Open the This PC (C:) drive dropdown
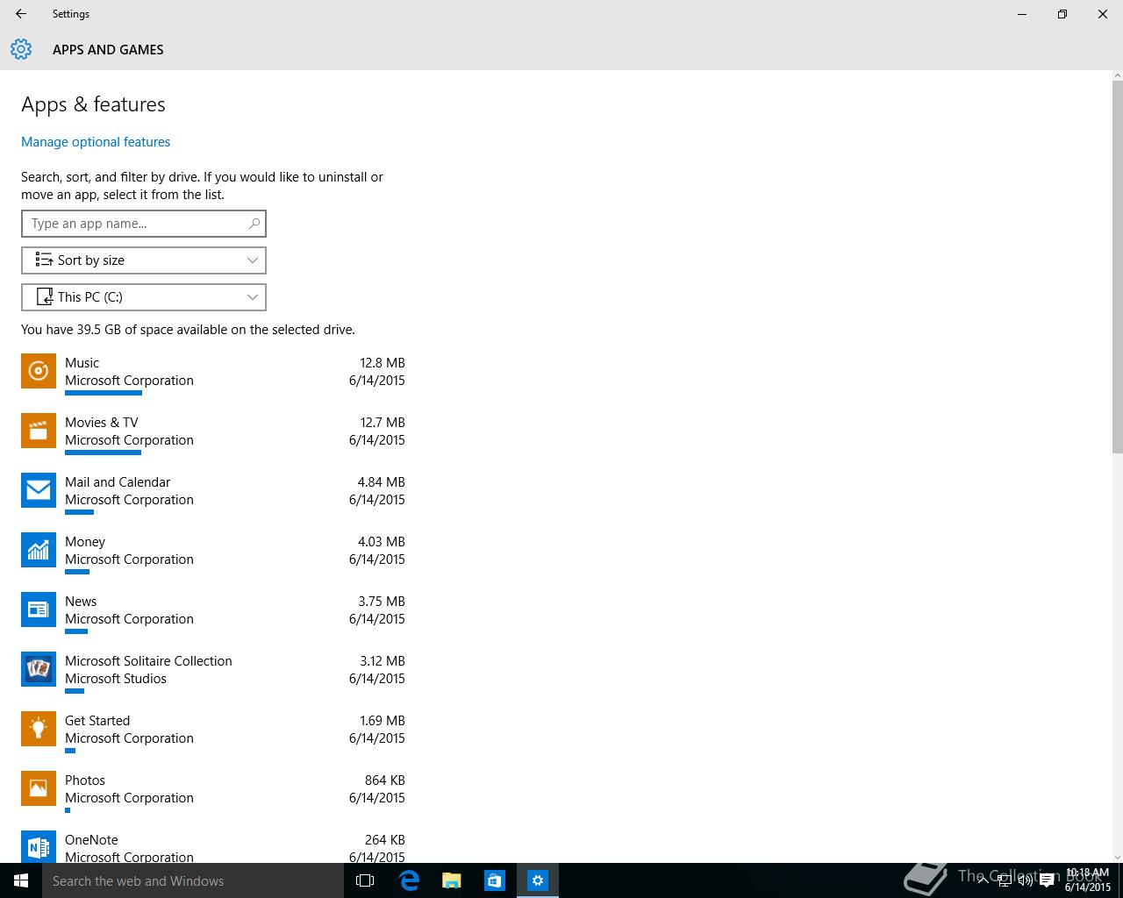Image resolution: width=1123 pixels, height=898 pixels. tap(144, 297)
